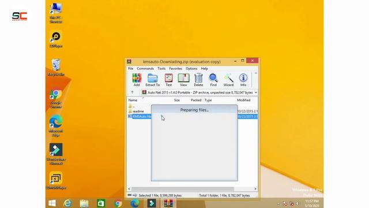Open Edge from the taskbar

[134, 203]
